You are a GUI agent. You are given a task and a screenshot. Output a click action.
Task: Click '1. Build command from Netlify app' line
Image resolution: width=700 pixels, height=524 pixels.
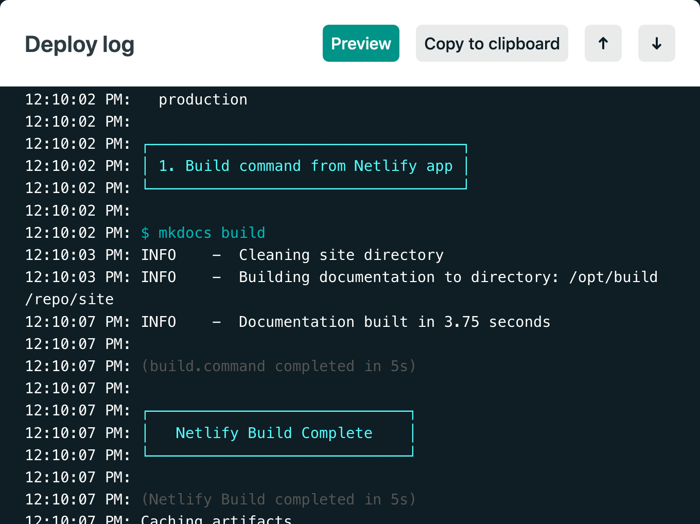click(x=306, y=166)
